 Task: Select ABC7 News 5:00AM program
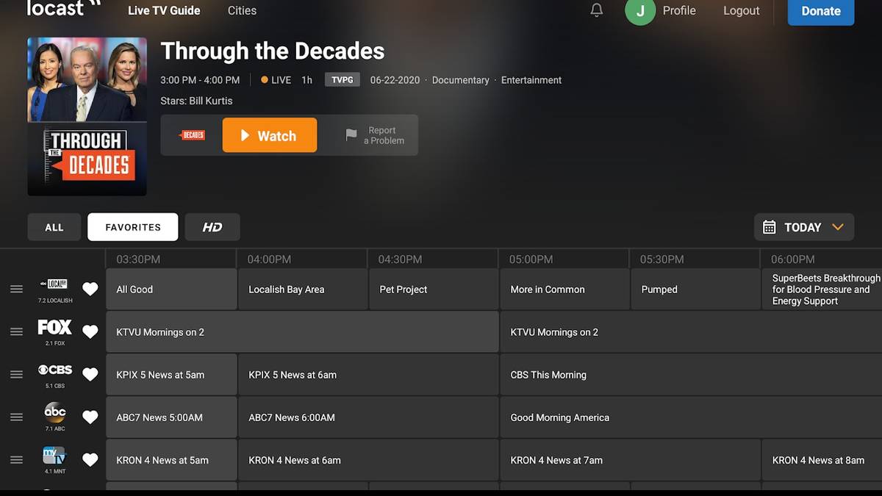171,417
